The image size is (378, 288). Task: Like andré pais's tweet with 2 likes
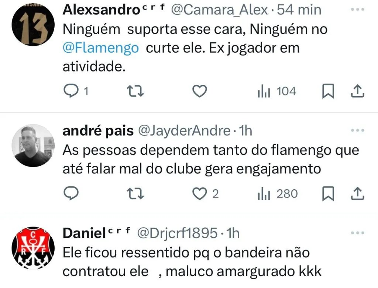coord(205,194)
